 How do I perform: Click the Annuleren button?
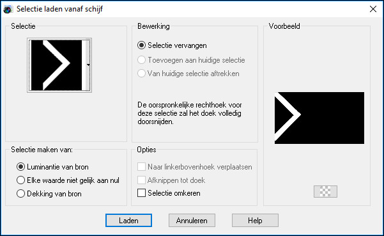pos(192,220)
